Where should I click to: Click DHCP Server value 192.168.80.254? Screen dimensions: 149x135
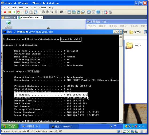coord(77,104)
